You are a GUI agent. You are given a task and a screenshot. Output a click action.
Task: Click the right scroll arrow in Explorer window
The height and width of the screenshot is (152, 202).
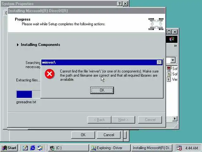point(175,118)
